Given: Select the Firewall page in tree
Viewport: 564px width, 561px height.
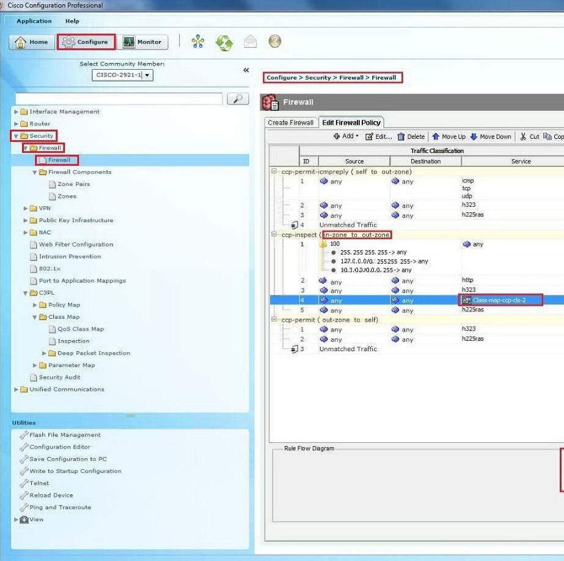Looking at the screenshot, I should (x=59, y=160).
